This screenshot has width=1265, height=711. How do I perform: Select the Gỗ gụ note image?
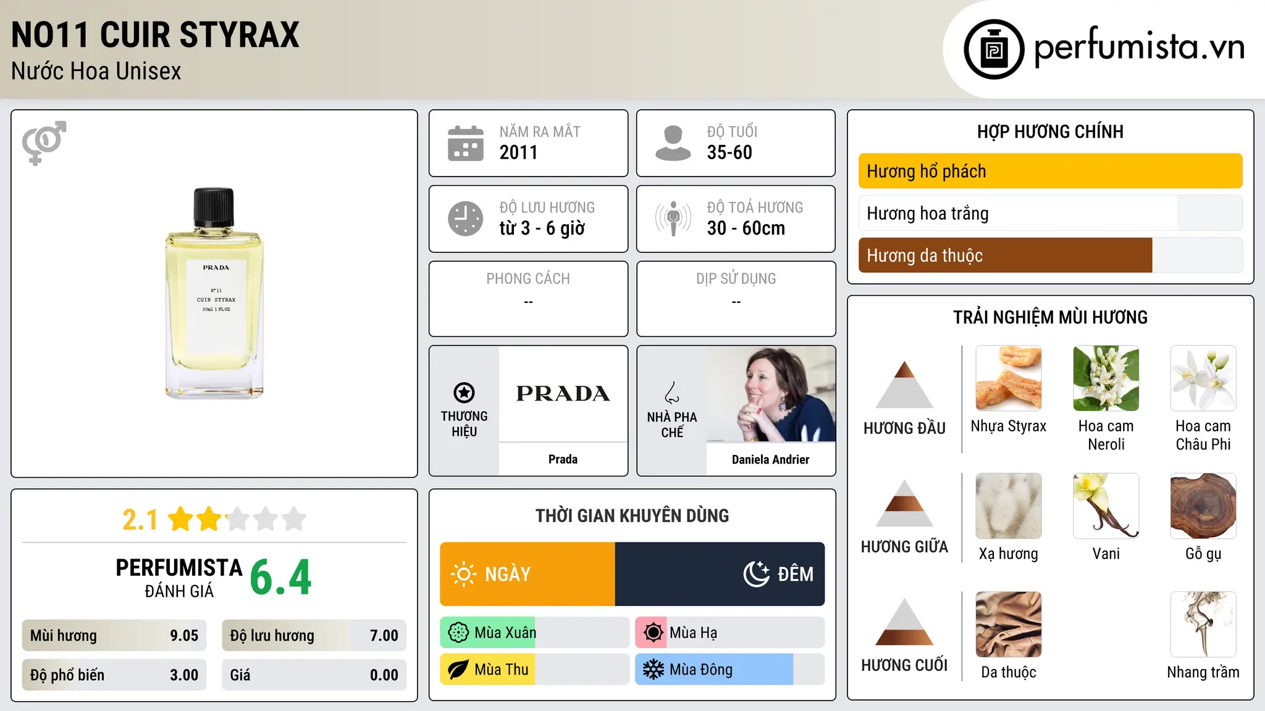(1203, 506)
